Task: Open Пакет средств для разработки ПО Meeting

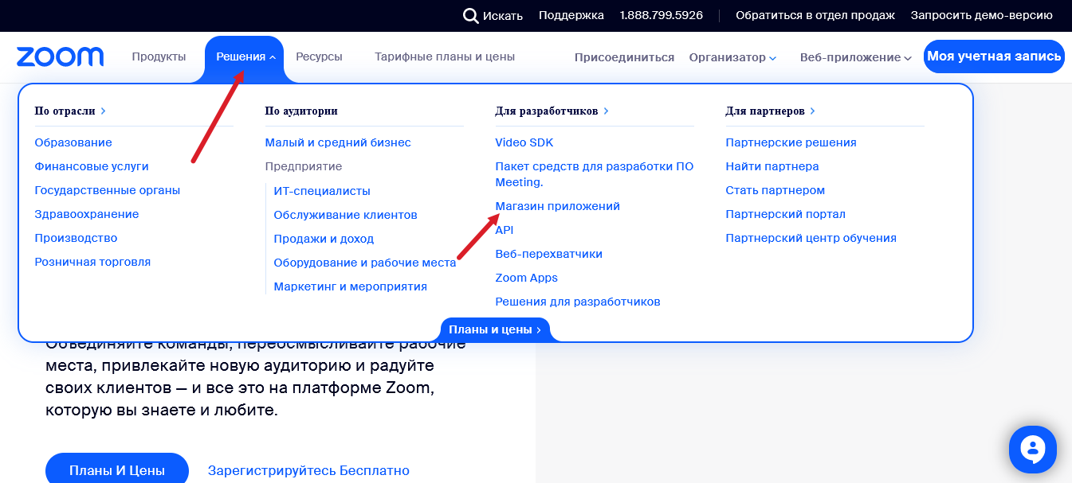Action: (595, 174)
